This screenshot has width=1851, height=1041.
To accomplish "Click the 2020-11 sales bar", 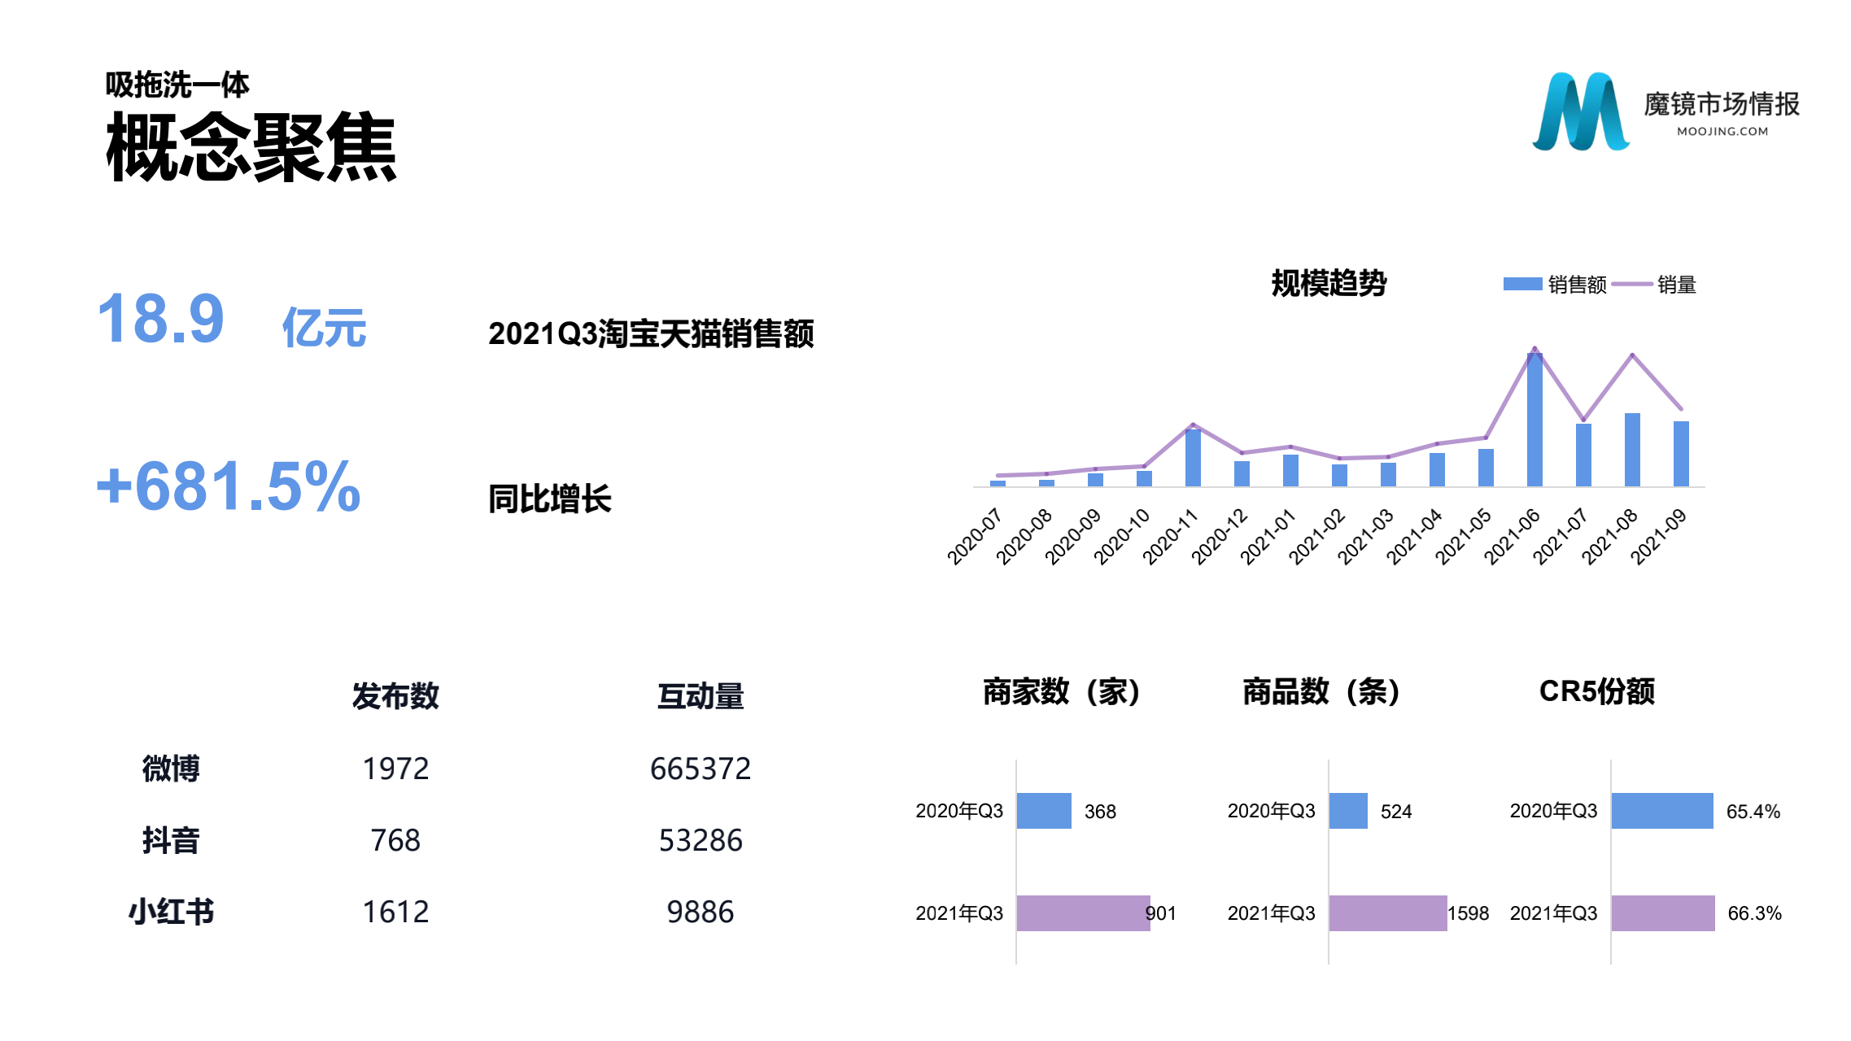I will click(1193, 458).
